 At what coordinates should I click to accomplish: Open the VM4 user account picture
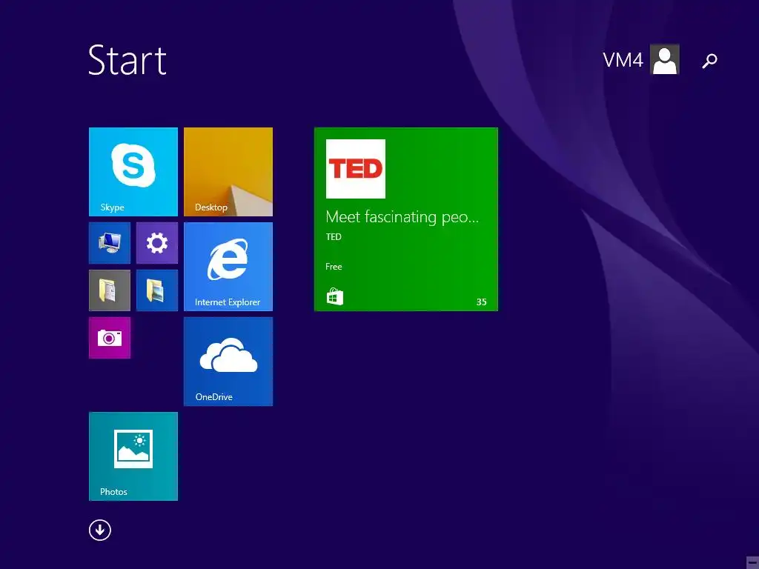coord(665,59)
